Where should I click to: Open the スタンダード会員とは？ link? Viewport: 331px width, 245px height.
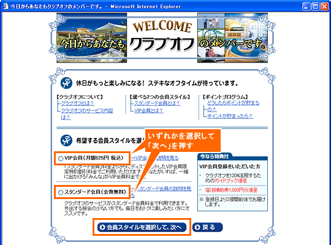[x=158, y=103]
